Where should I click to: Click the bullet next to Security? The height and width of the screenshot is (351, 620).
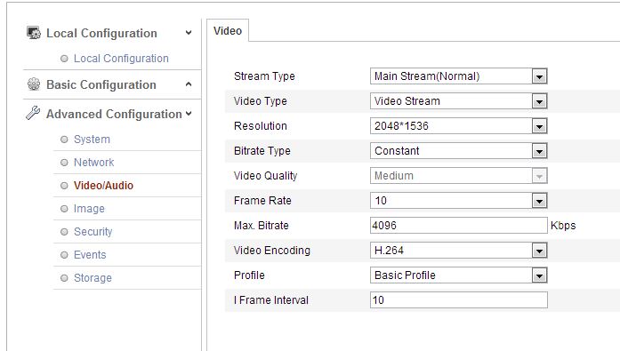coord(64,232)
